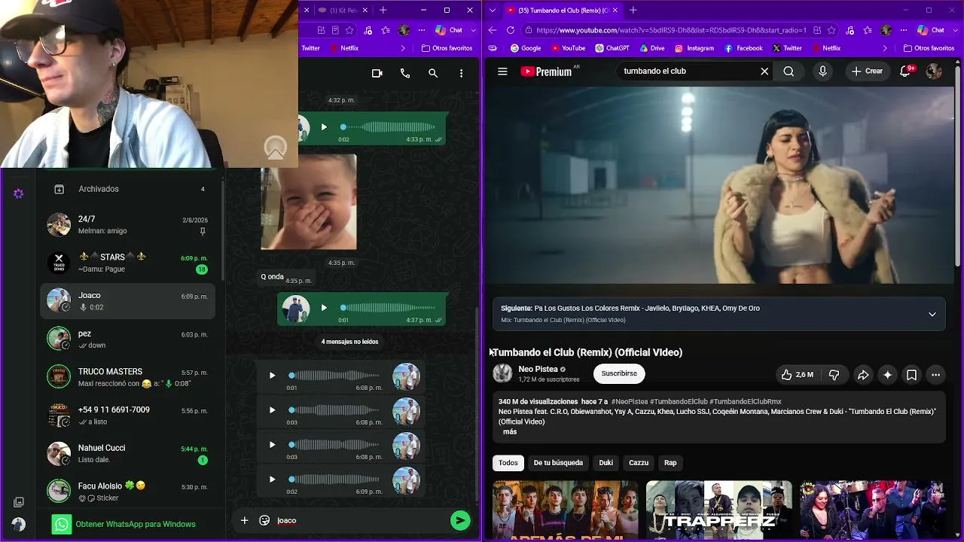Focus the WhatsApp message input field
Viewport: 964px width, 542px height.
click(359, 520)
